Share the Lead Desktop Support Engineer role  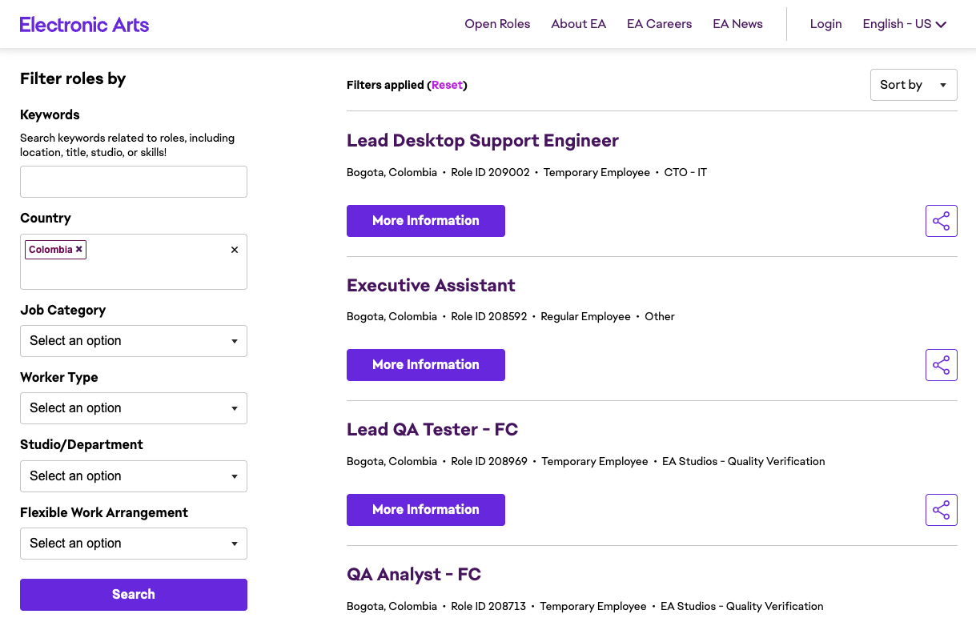[x=941, y=221]
